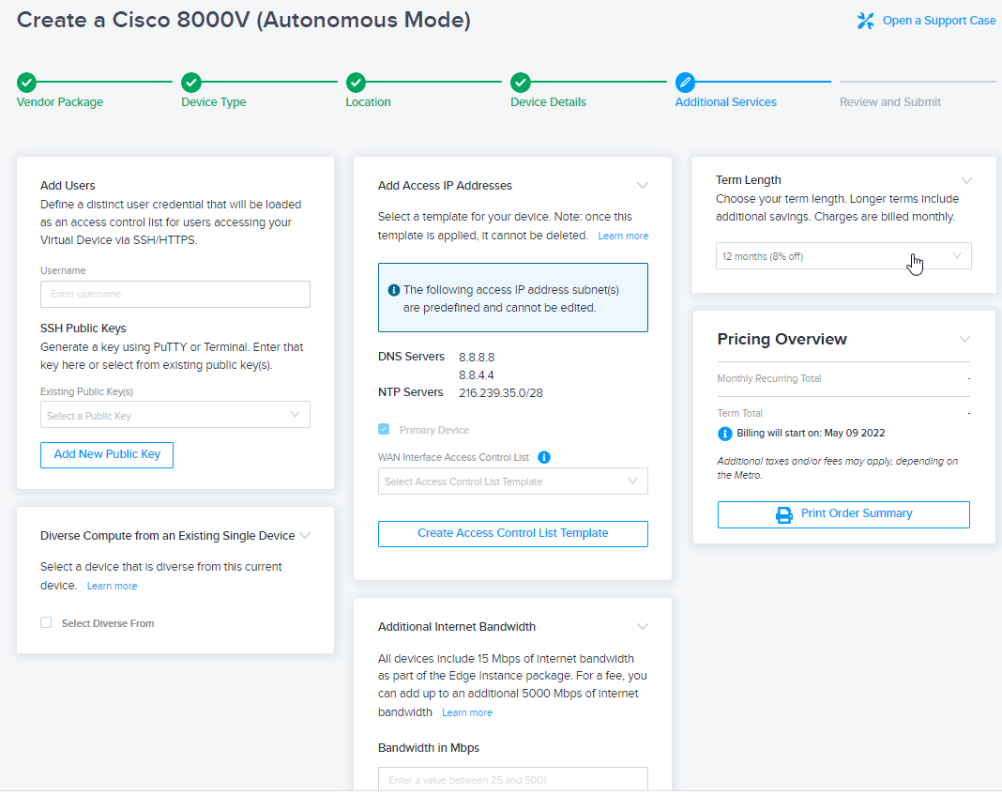Screen dimensions: 1002x795
Task: Collapse the Add Access IP Addresses panel
Action: [x=643, y=185]
